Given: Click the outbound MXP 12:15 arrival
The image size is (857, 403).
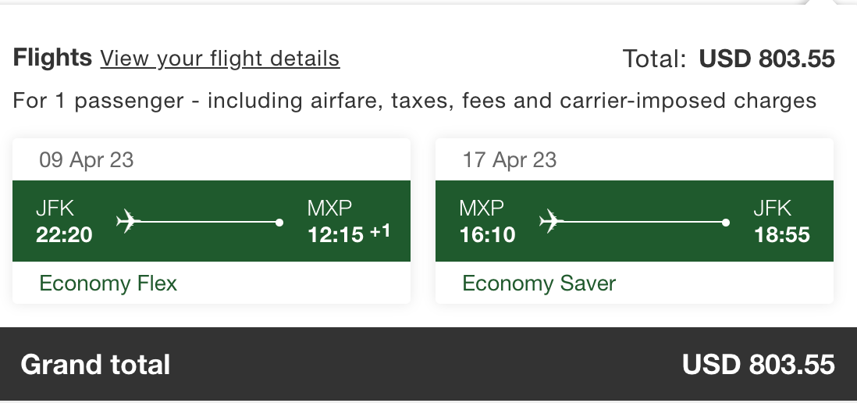Looking at the screenshot, I should [x=336, y=222].
